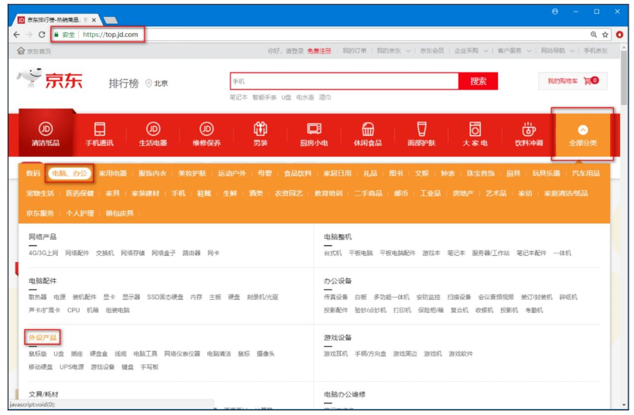Open 京东会员 link
This screenshot has width=634, height=415.
point(432,51)
